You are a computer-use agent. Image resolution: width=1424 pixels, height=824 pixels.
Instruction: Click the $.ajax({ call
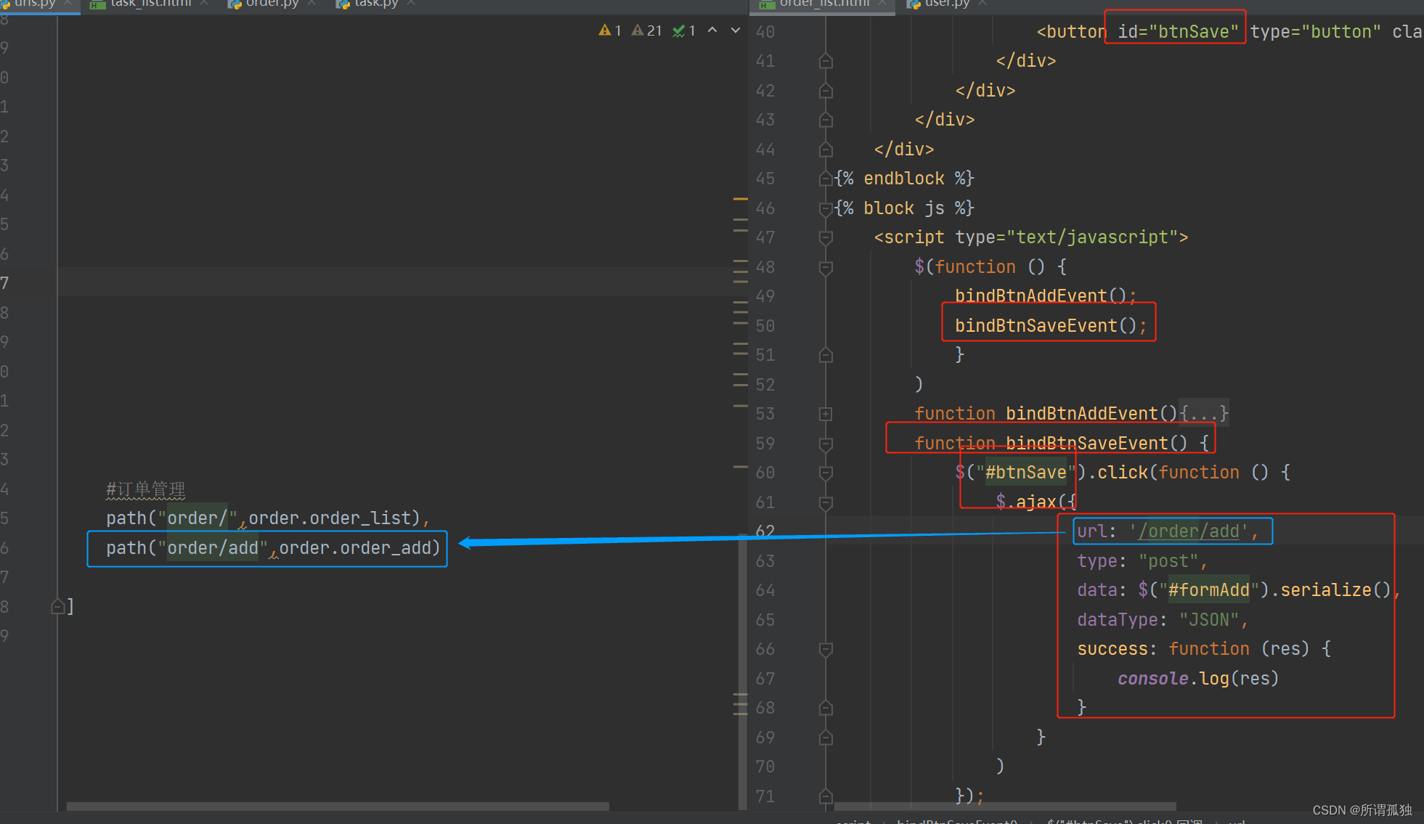pos(1036,502)
